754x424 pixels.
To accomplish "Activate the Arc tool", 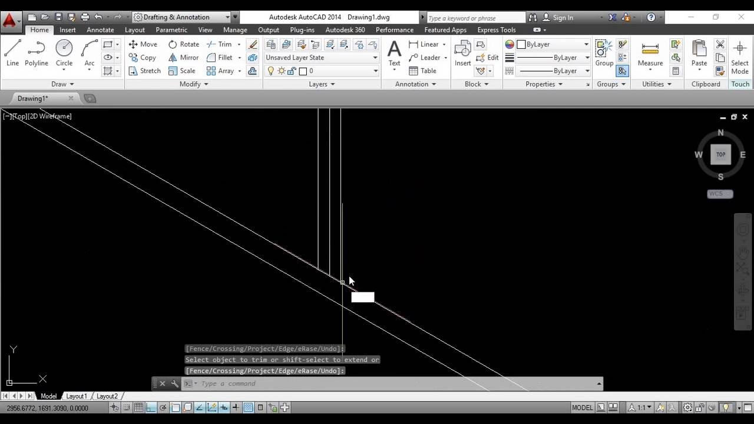I will click(90, 53).
